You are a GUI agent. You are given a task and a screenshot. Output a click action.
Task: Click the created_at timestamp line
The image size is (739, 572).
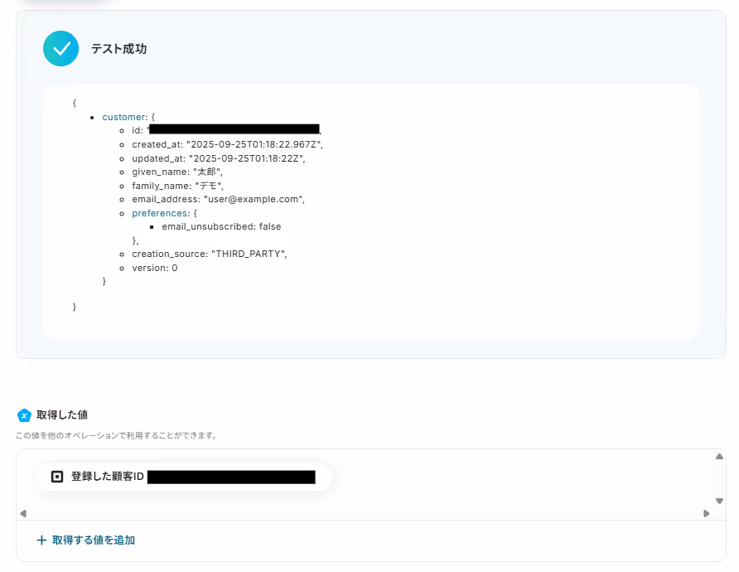click(227, 144)
